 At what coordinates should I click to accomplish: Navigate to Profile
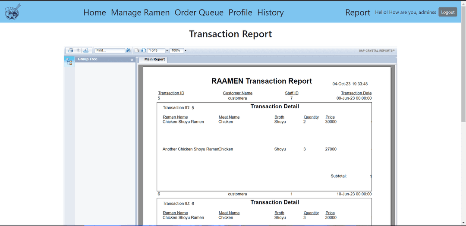[x=240, y=12]
